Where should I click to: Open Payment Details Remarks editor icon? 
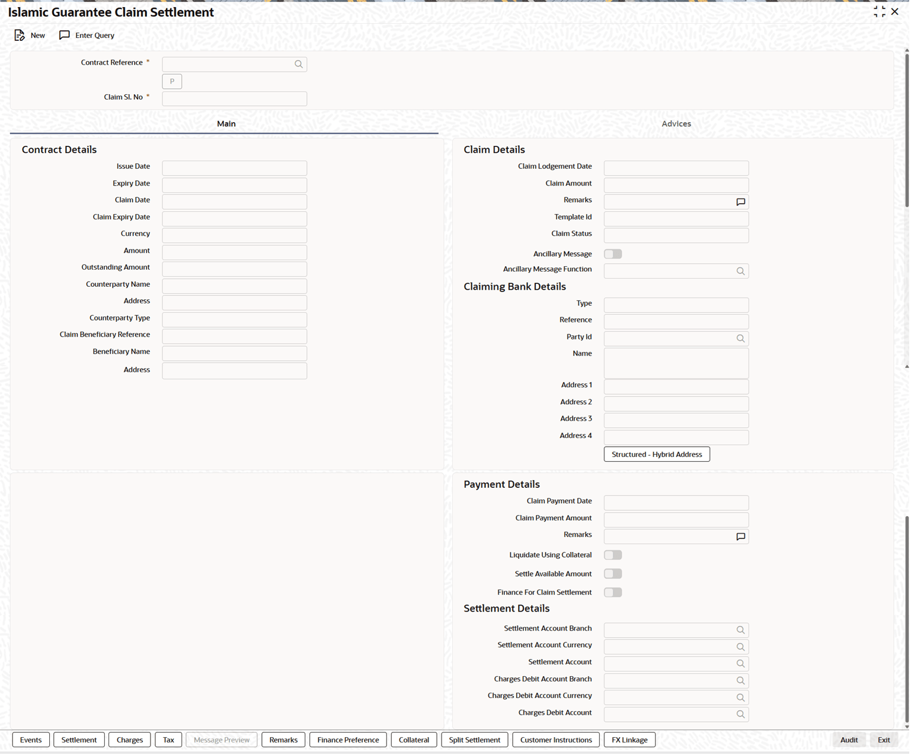coord(741,537)
